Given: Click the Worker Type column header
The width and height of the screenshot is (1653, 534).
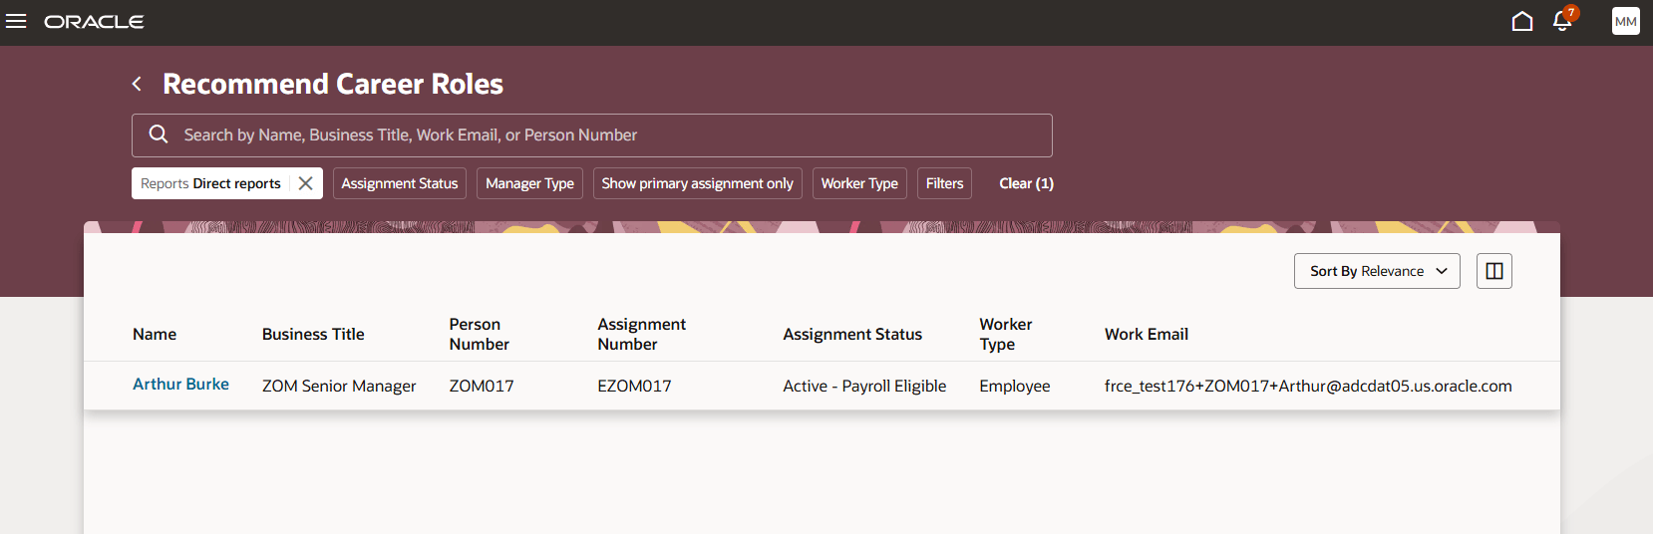Looking at the screenshot, I should (1005, 335).
